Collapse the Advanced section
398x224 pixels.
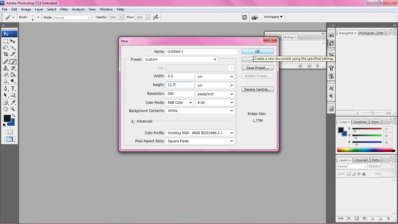(x=133, y=121)
